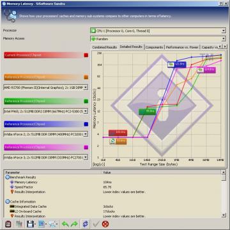Viewport: 230px width, 230px height.
Task: Click the green Reference Processor/Chipset bar
Action: [43, 101]
